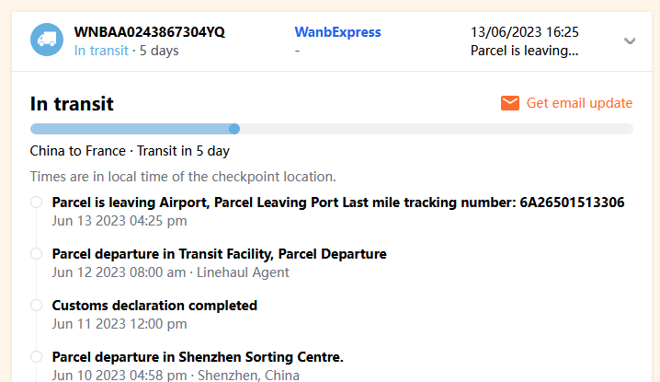The height and width of the screenshot is (382, 660).
Task: Click Parcel is leaving Airport event text
Action: pos(338,203)
